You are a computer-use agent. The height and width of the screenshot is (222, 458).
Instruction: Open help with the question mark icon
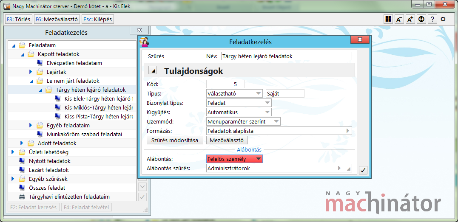click(x=432, y=19)
